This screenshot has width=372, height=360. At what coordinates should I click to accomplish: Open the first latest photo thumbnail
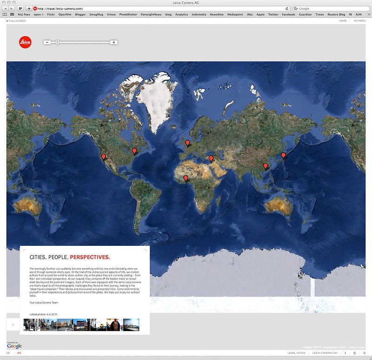[32, 325]
